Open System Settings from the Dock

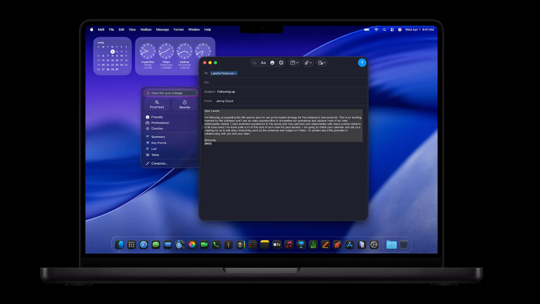[374, 245]
